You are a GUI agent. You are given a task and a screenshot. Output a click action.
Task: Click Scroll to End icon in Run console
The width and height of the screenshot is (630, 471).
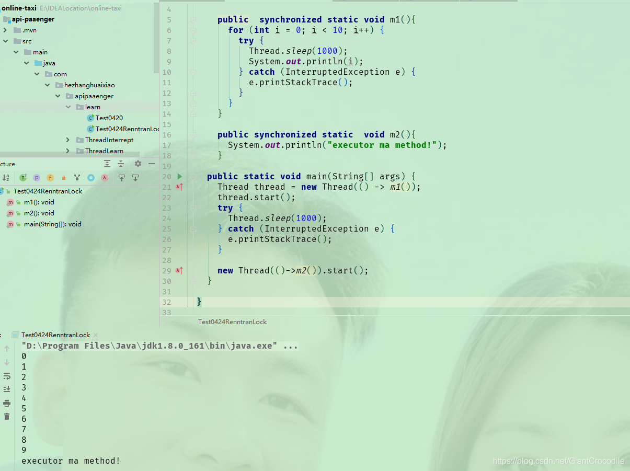pyautogui.click(x=7, y=389)
